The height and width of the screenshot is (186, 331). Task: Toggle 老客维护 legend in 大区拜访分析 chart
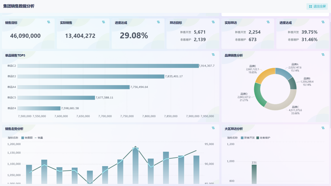click(x=263, y=138)
